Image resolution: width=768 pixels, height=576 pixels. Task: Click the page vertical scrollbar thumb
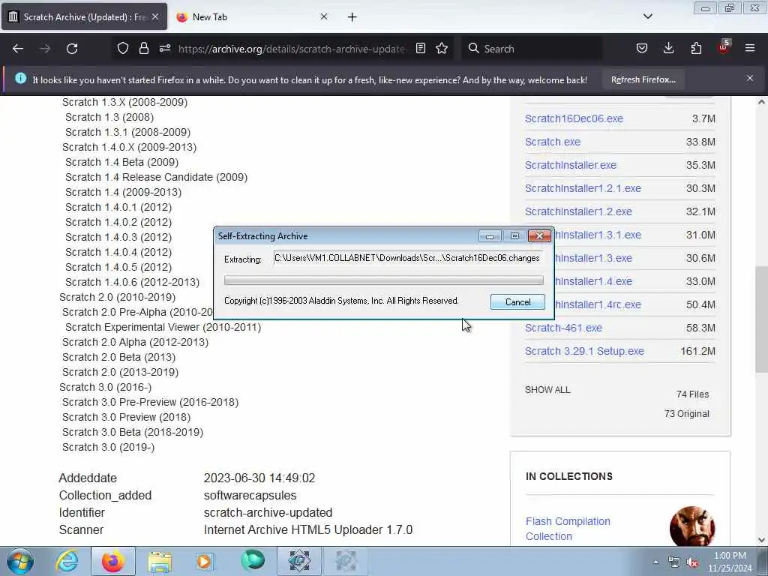(x=761, y=319)
